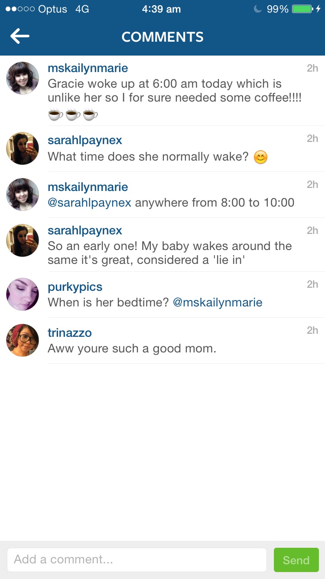This screenshot has height=579, width=325.
Task: Tap the @mskailynmarie mention in bedtime comment
Action: [x=218, y=303]
